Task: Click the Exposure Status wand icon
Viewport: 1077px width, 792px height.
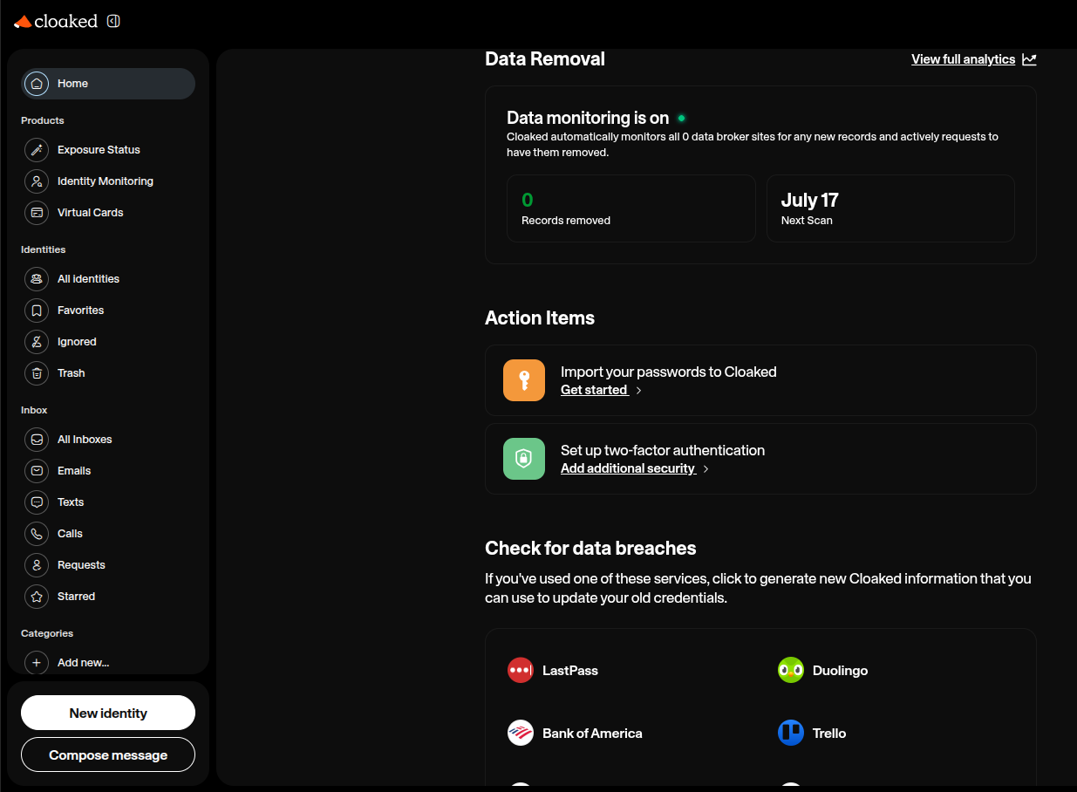Action: click(37, 150)
